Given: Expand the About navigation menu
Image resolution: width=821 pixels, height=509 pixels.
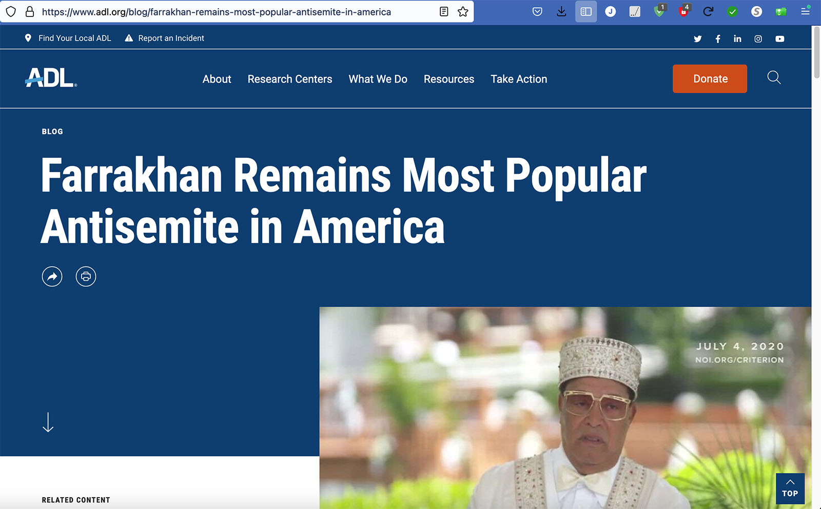Looking at the screenshot, I should (x=217, y=79).
